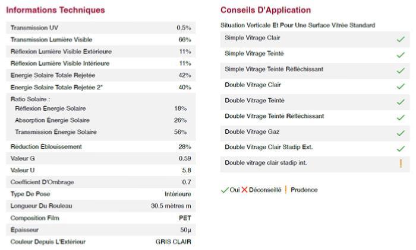Click checkmark for Simple Vitrage Teinté Réfléchissant

click(401, 71)
